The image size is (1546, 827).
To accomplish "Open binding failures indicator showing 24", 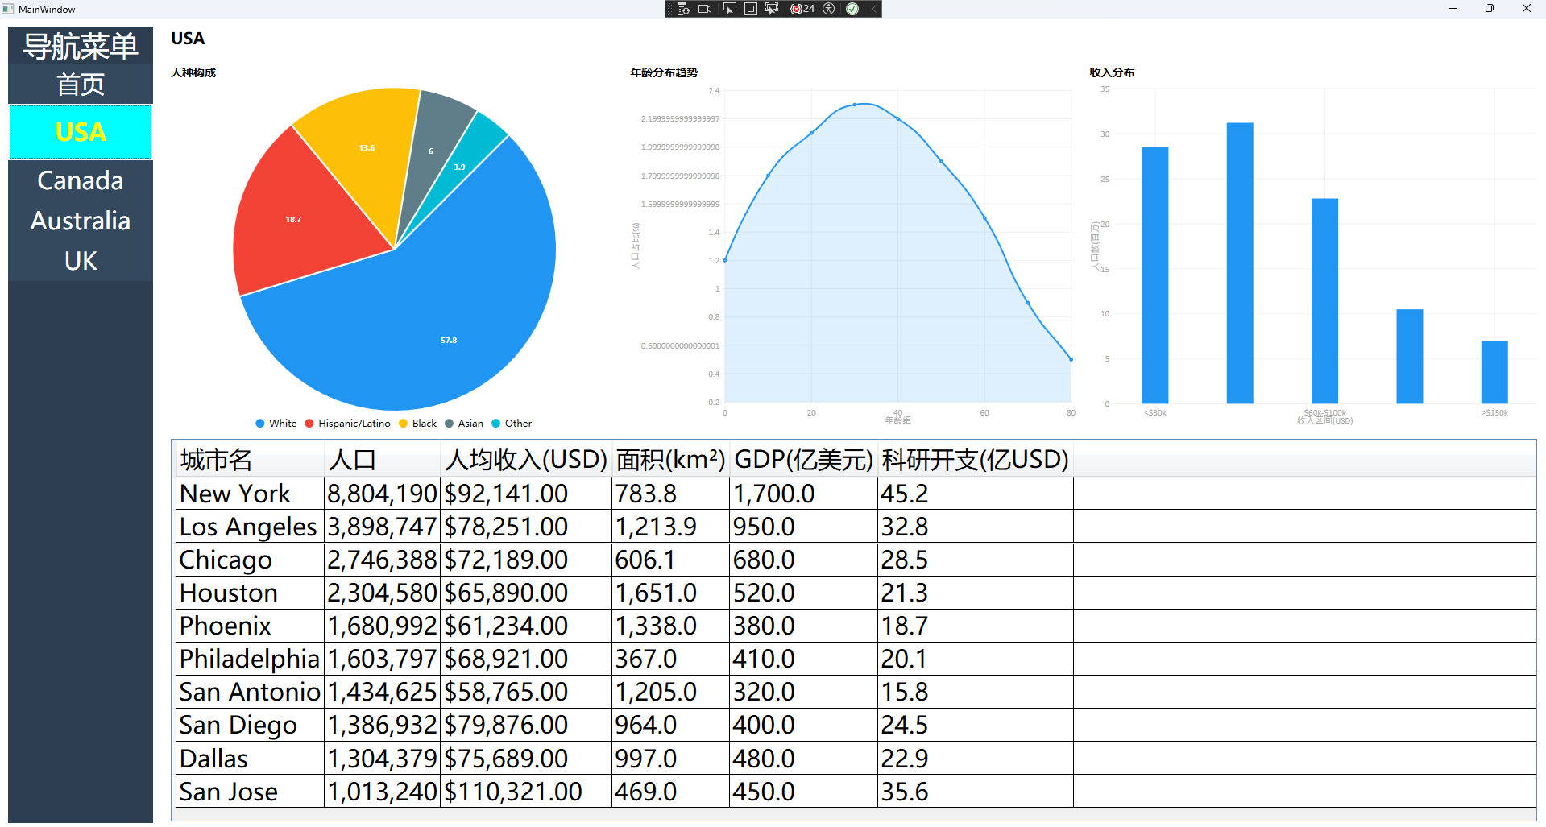I will click(802, 9).
